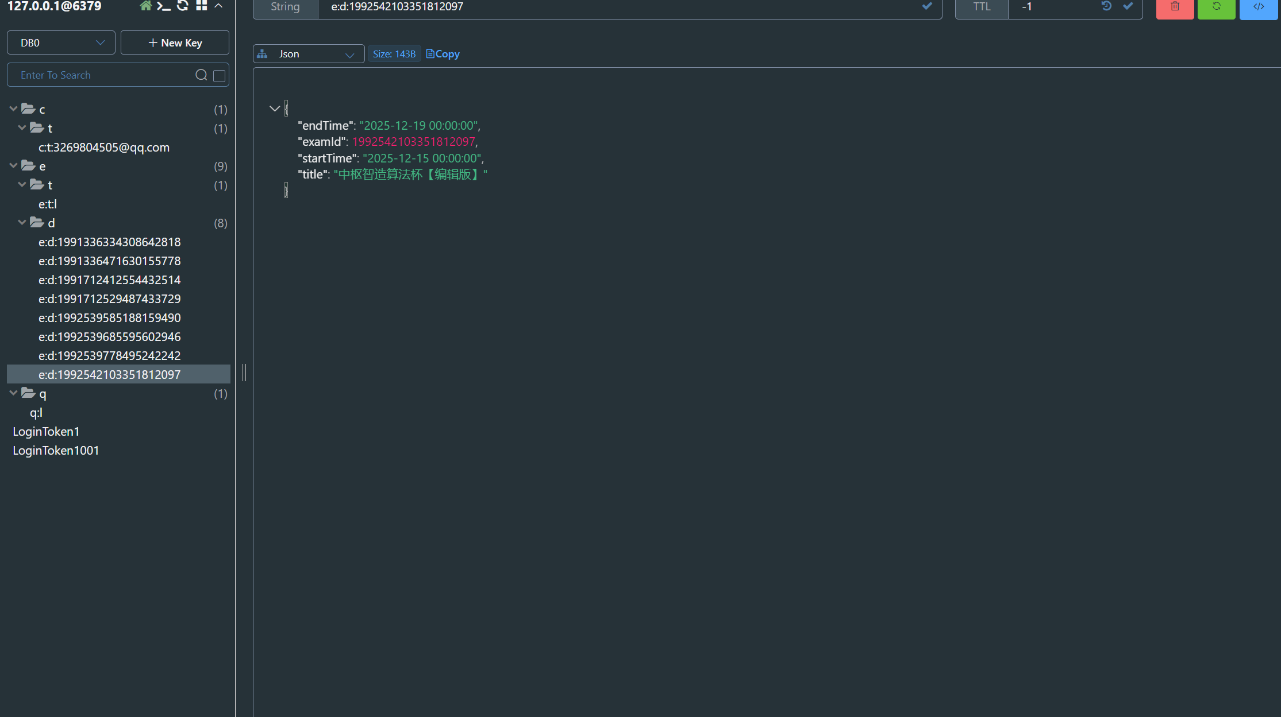This screenshot has height=717, width=1281.
Task: Toggle exact search checkbox
Action: [219, 76]
